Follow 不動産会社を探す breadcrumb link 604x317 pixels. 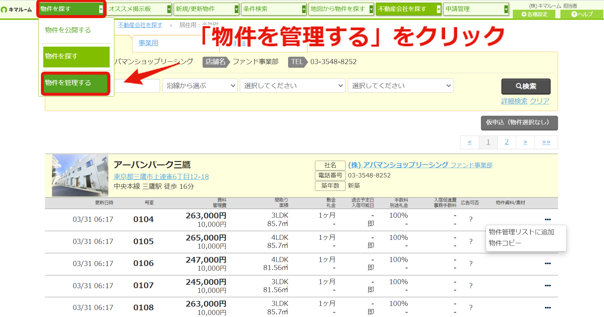[140, 25]
